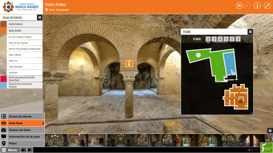273x153 pixels.
Task: Switch language to Spanish (ES)
Action: pos(247,6)
